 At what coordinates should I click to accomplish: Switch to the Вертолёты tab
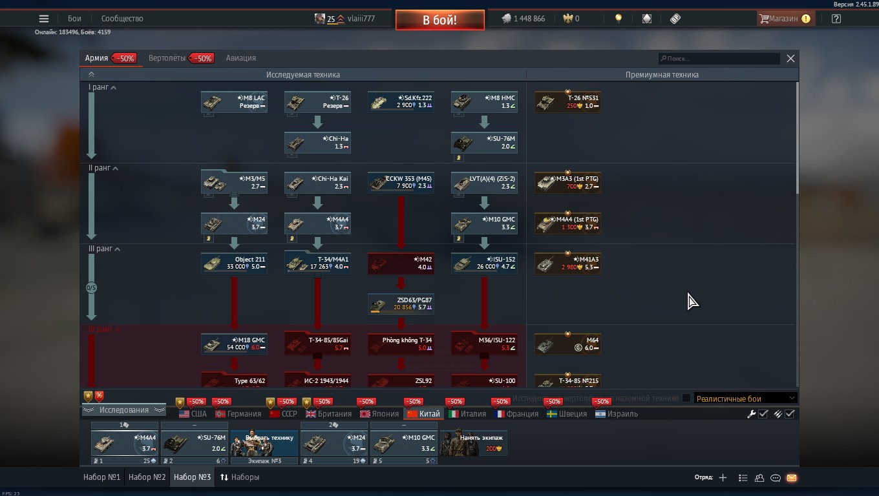pyautogui.click(x=167, y=58)
